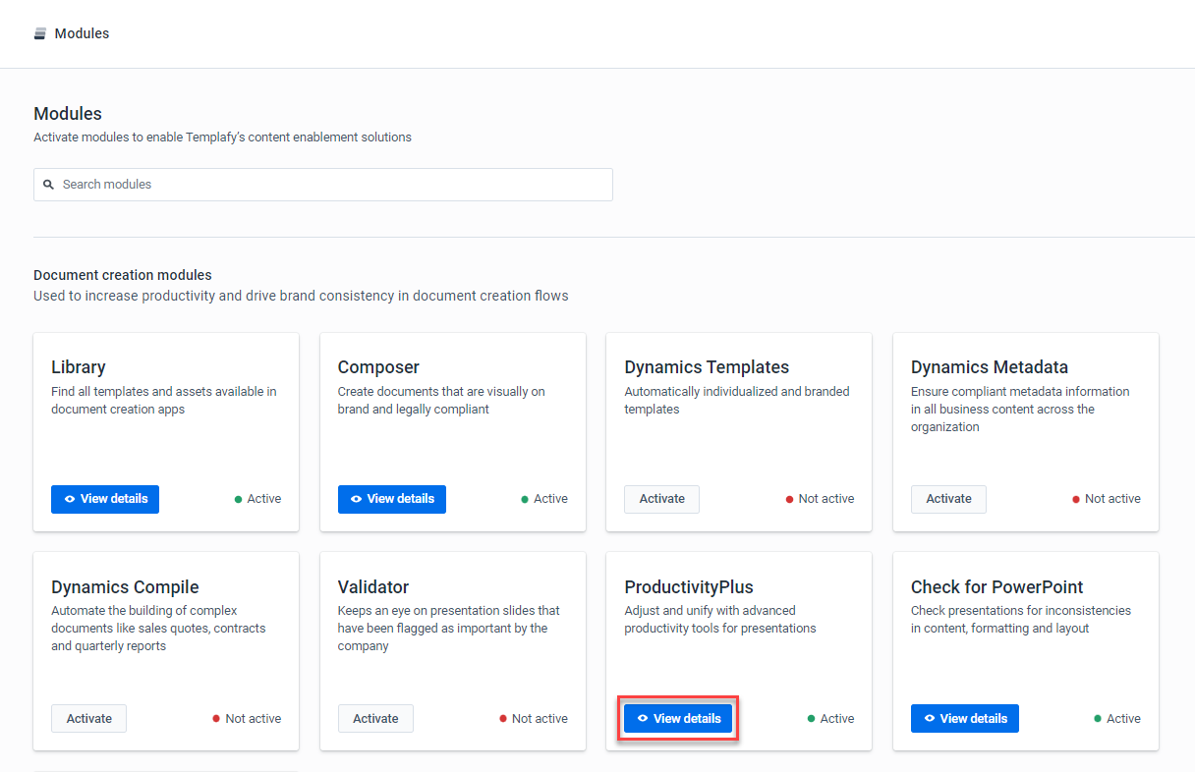Click the Modules stack icon in header
This screenshot has width=1195, height=772.
[40, 33]
